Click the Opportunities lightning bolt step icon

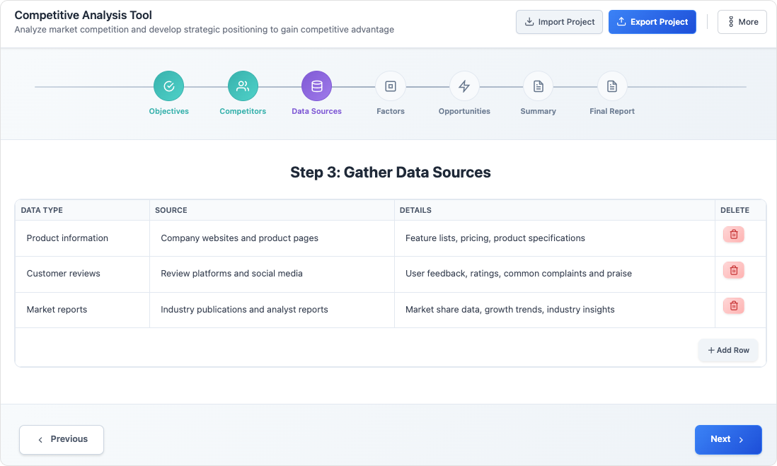tap(464, 86)
